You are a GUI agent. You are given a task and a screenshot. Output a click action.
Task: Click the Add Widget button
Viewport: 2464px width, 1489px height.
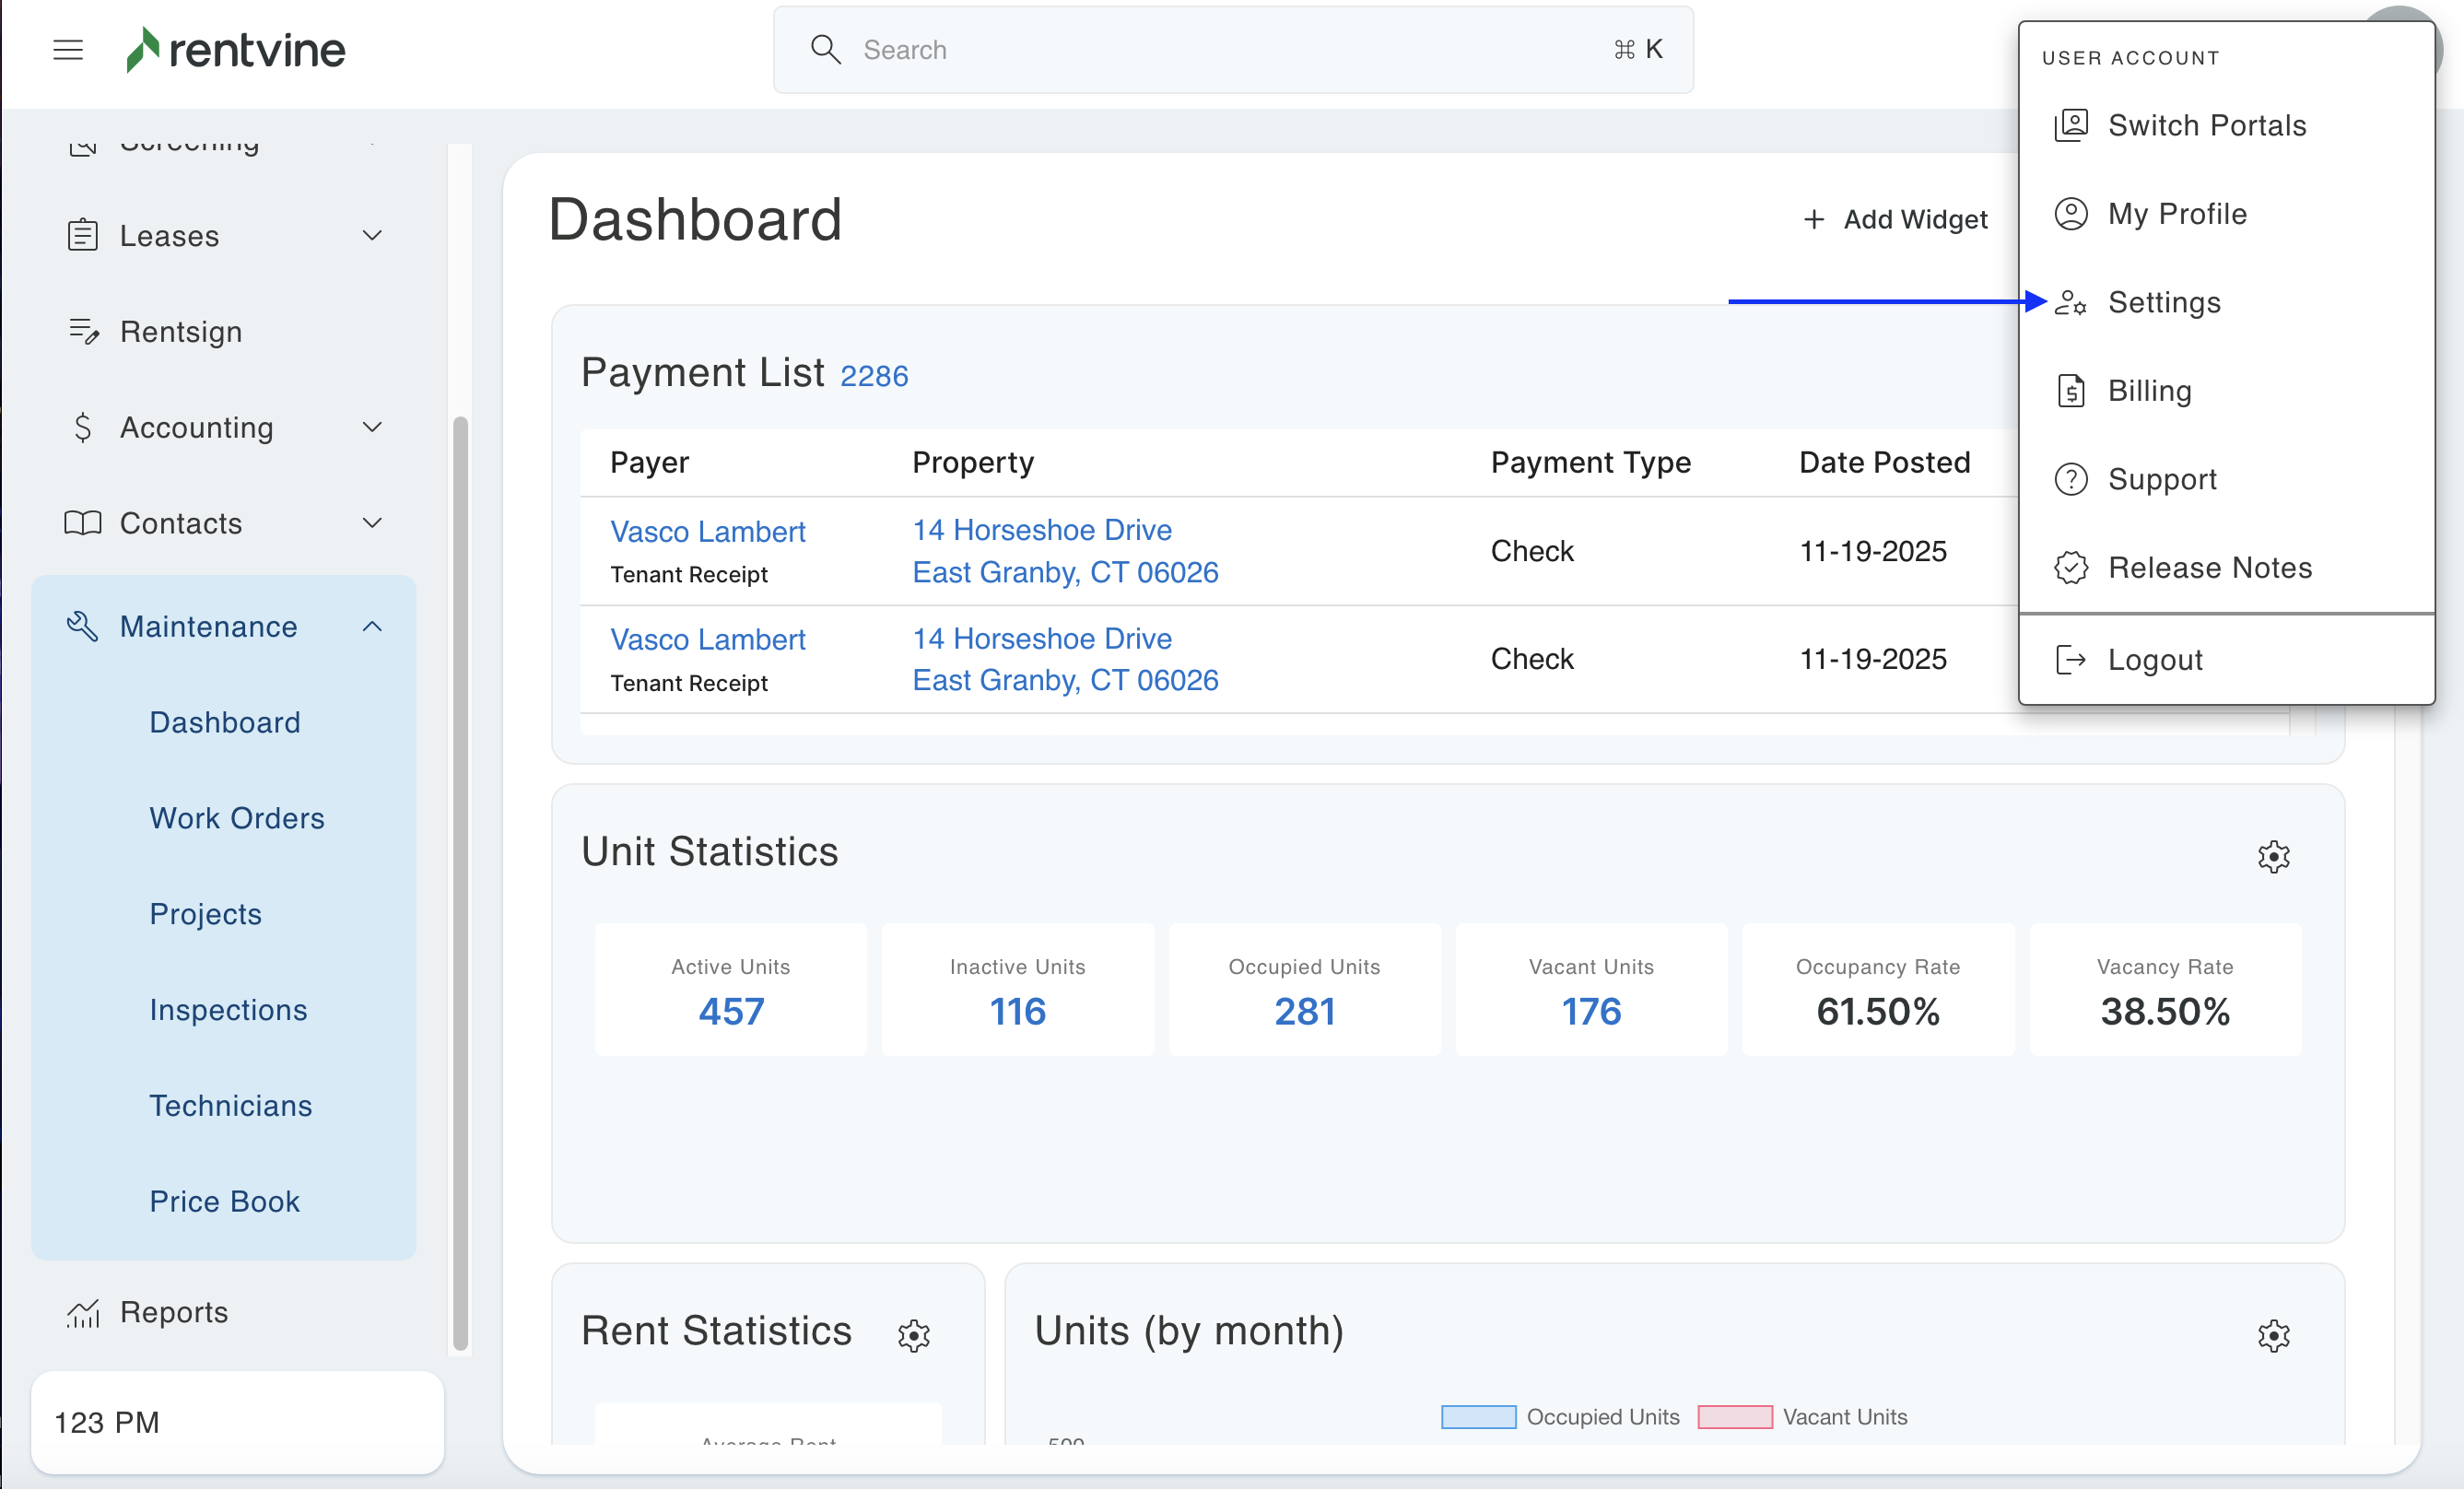(1896, 219)
